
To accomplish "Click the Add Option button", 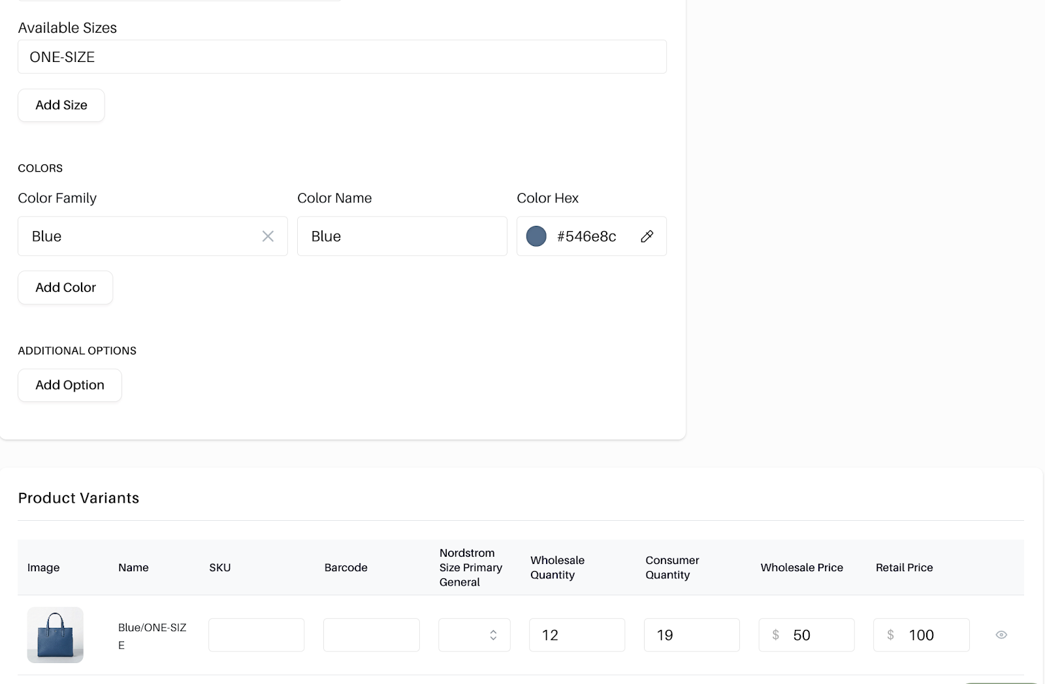I will pos(69,385).
